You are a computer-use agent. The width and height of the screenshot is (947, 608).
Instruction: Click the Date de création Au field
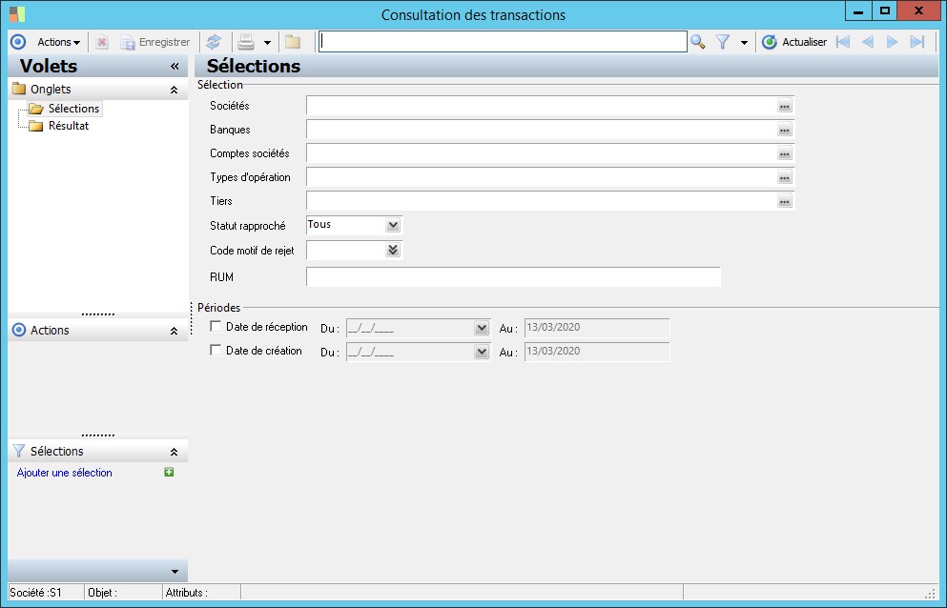[x=597, y=352]
